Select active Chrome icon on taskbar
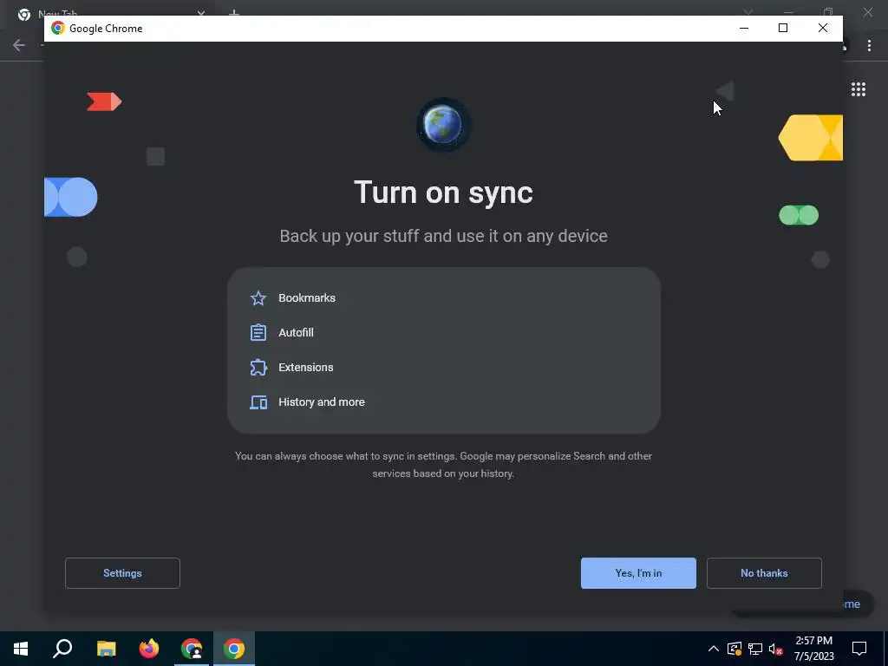 pos(234,649)
